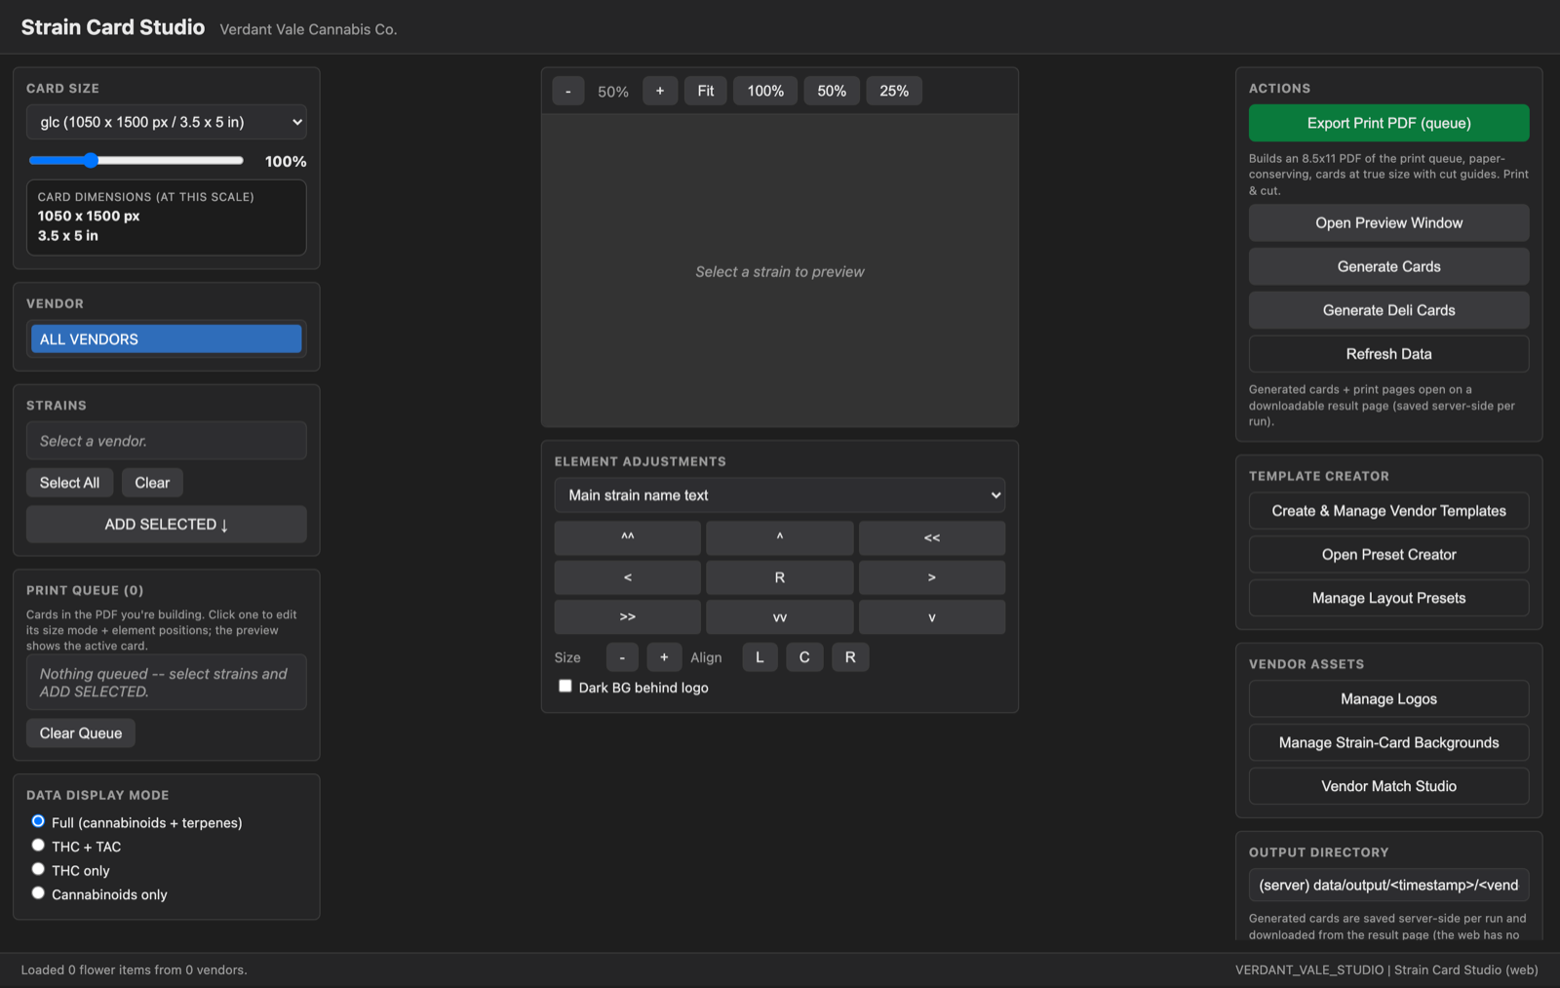
Task: Reset element position with center R button
Action: tap(780, 577)
